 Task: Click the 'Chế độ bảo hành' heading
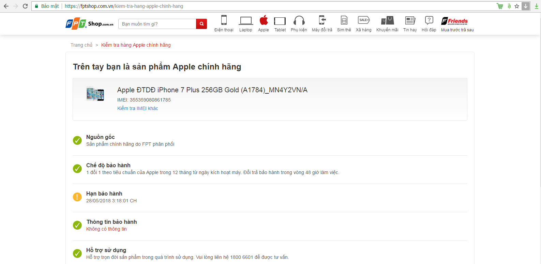[108, 165]
